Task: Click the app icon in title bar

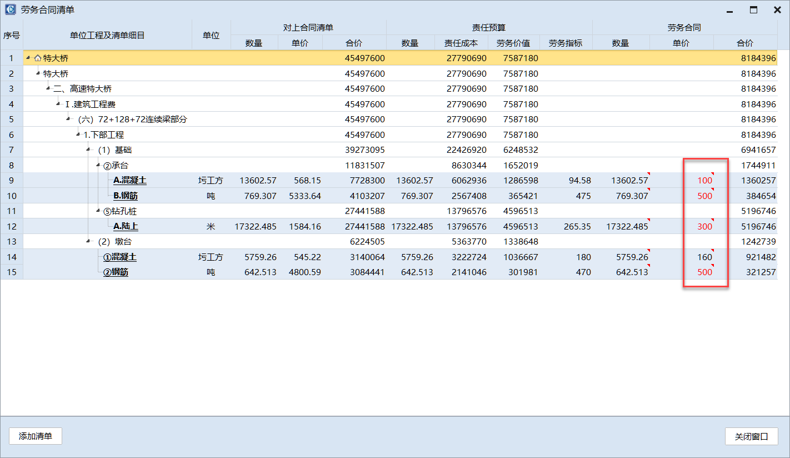Action: 10,10
